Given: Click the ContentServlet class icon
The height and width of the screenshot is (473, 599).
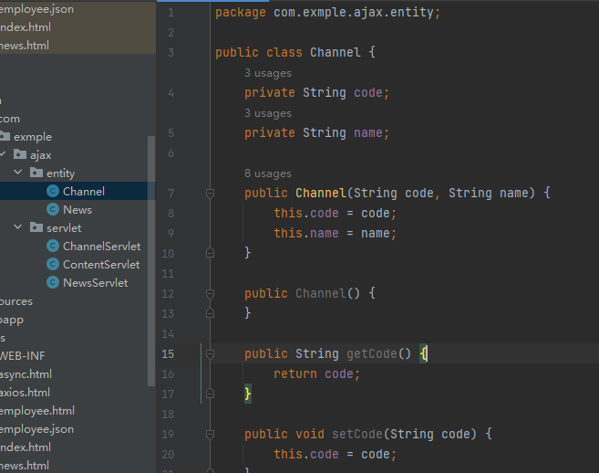Looking at the screenshot, I should tap(53, 265).
